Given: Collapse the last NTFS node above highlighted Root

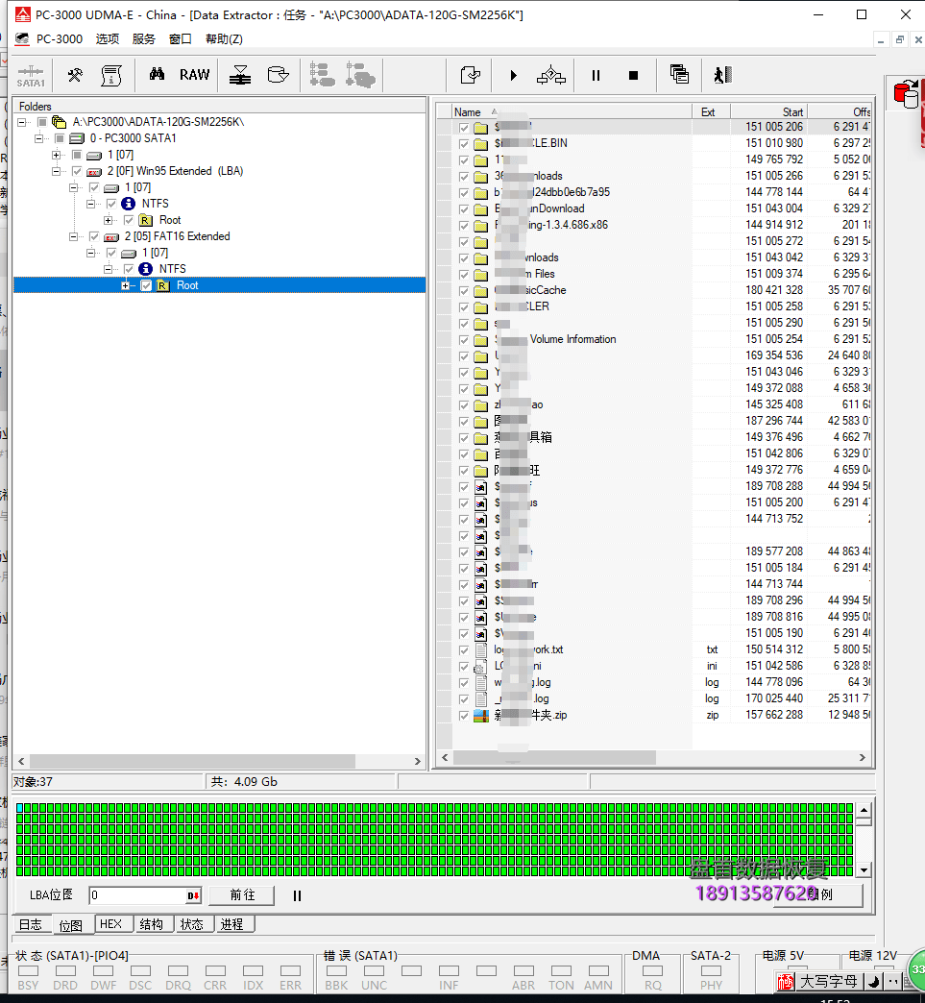Looking at the screenshot, I should click(109, 269).
